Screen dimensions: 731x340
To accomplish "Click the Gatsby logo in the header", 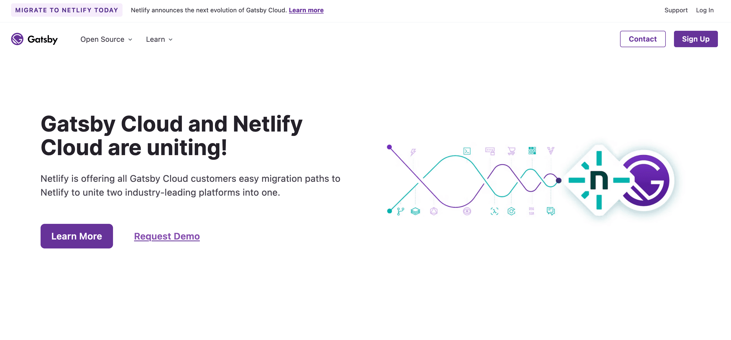I will [x=34, y=39].
